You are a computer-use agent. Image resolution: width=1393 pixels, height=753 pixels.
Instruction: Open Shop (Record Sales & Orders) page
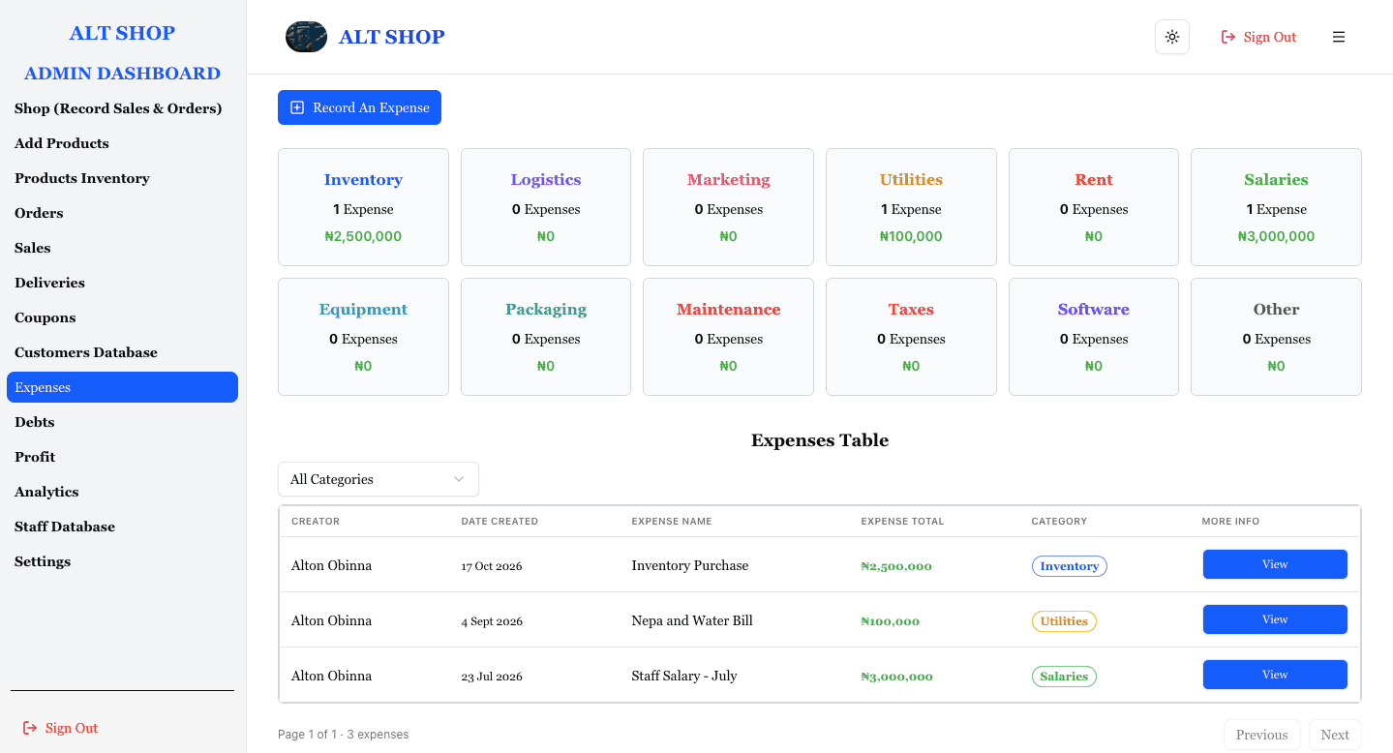point(118,108)
